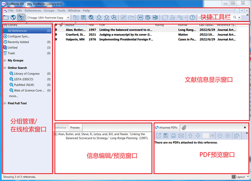Go to previous PDF page arrow
Image resolution: width=251 pixels, height=181 pixels.
[190, 136]
